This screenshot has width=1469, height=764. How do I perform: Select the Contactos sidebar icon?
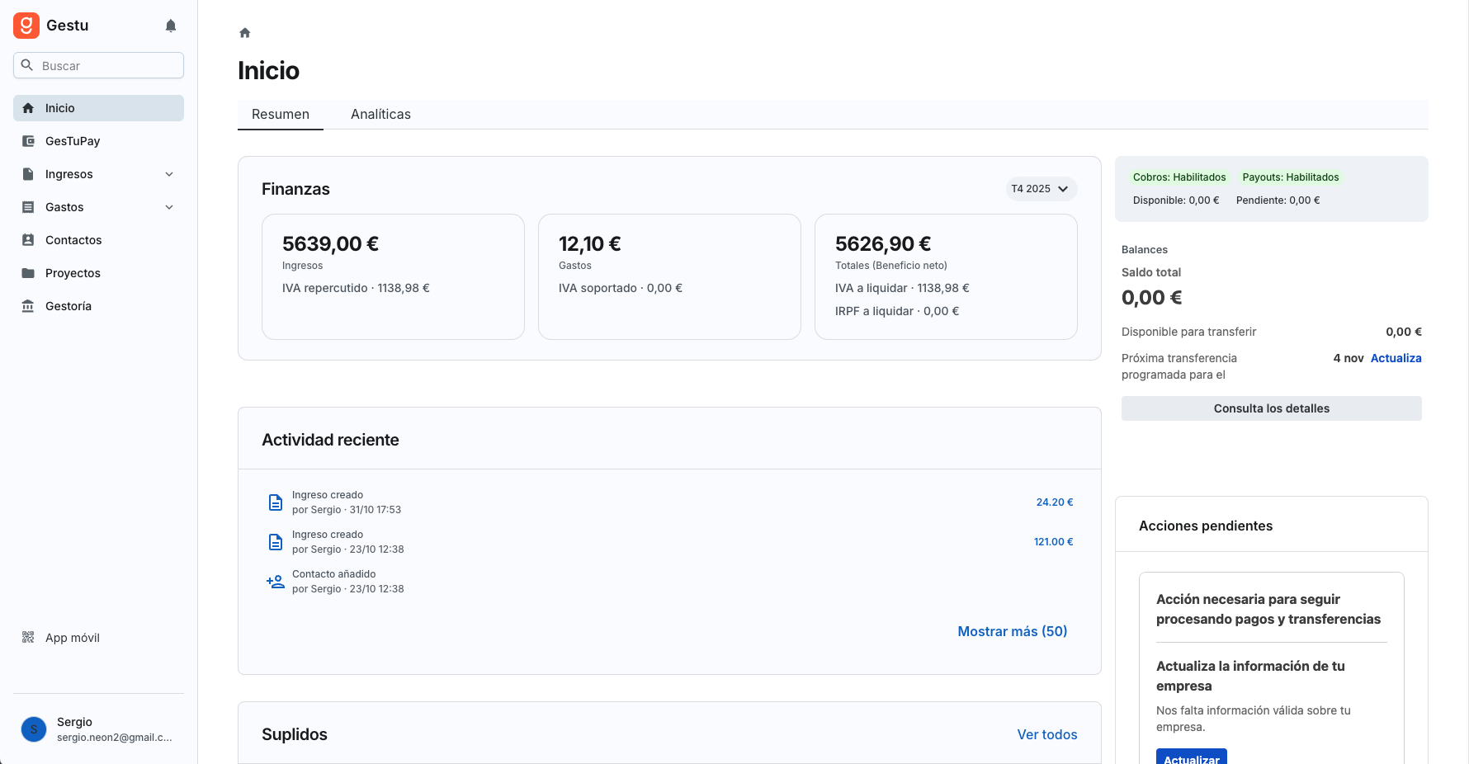coord(28,239)
